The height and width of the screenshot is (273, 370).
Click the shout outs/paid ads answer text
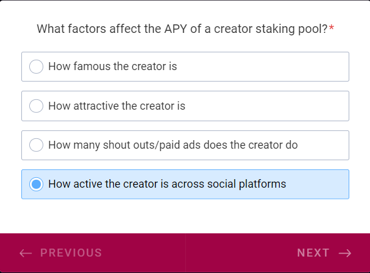click(173, 145)
